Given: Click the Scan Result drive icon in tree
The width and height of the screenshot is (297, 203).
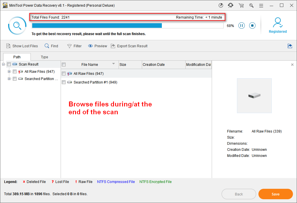Looking at the screenshot, I should pos(15,64).
